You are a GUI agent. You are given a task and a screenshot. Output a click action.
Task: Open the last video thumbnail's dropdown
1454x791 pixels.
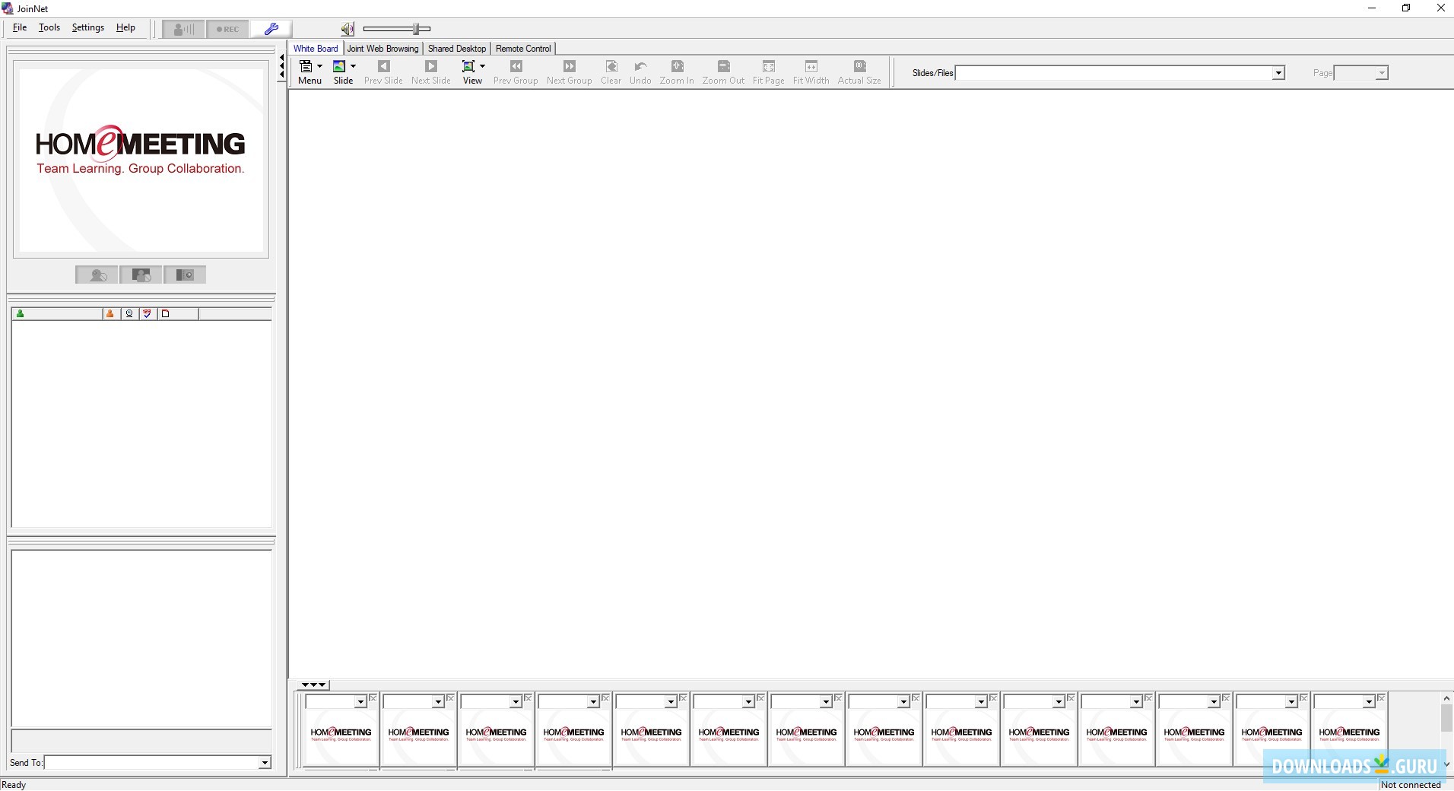coord(1369,702)
